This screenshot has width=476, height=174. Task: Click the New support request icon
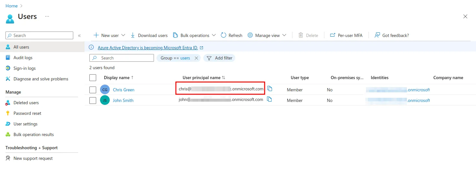pyautogui.click(x=8, y=158)
